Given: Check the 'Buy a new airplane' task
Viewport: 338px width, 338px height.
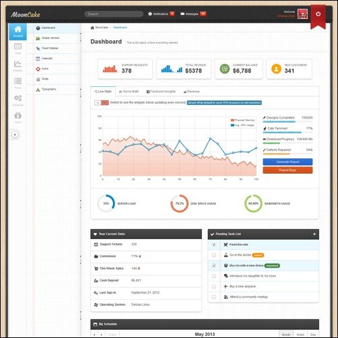Looking at the screenshot, I should 214,287.
